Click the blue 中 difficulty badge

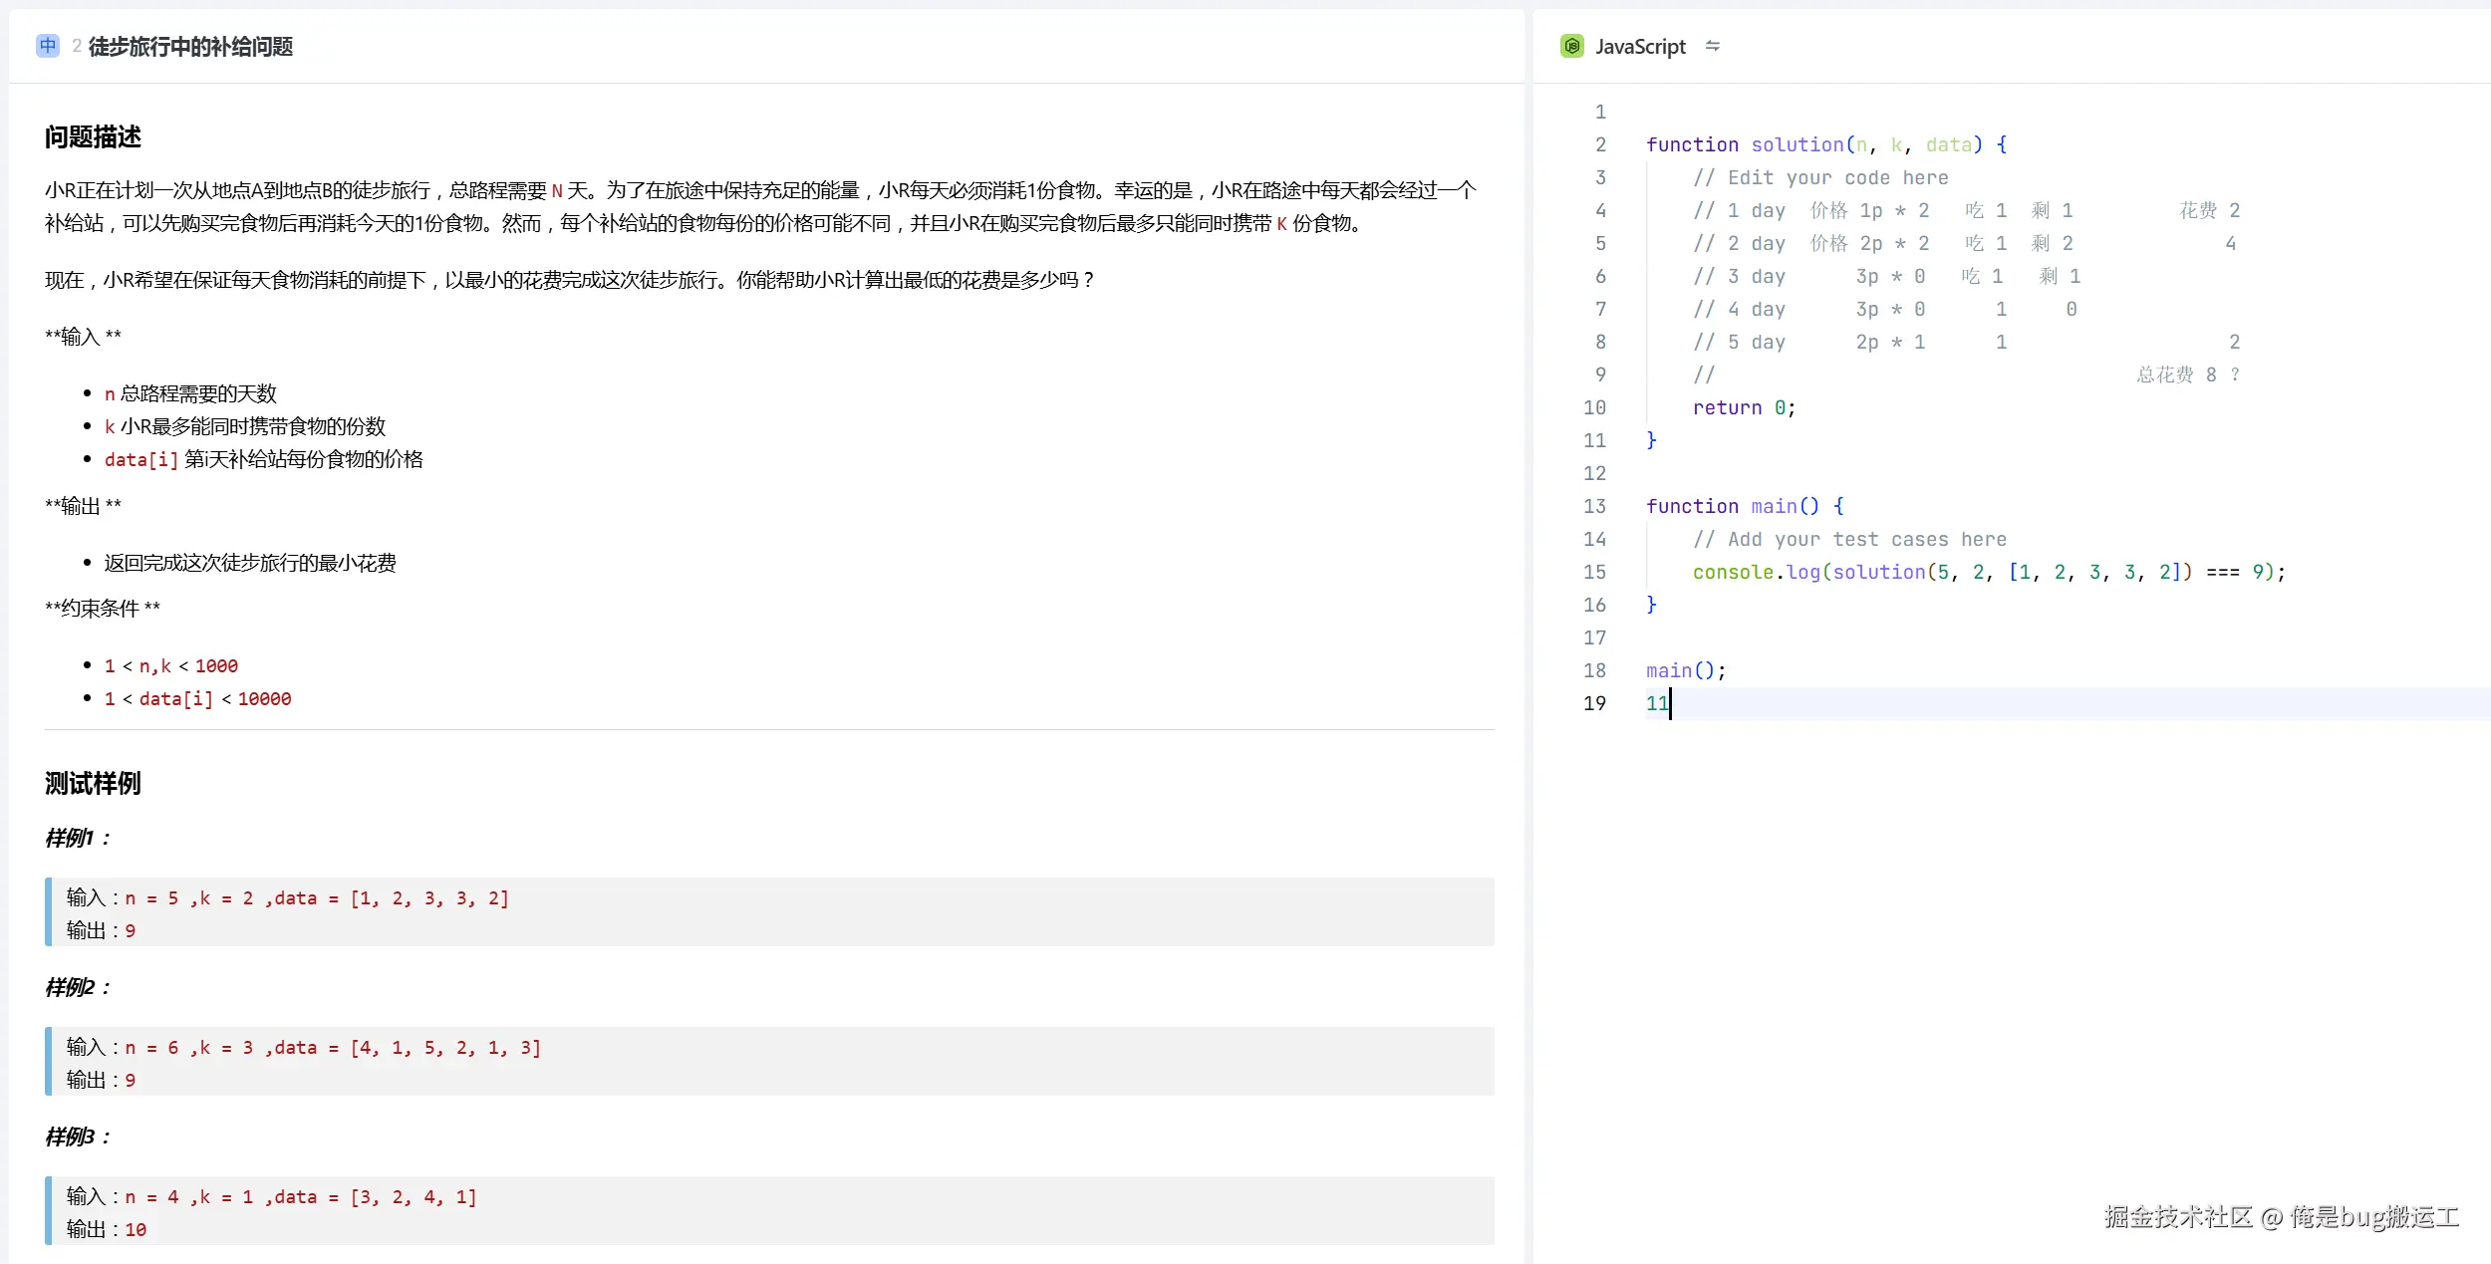coord(47,46)
